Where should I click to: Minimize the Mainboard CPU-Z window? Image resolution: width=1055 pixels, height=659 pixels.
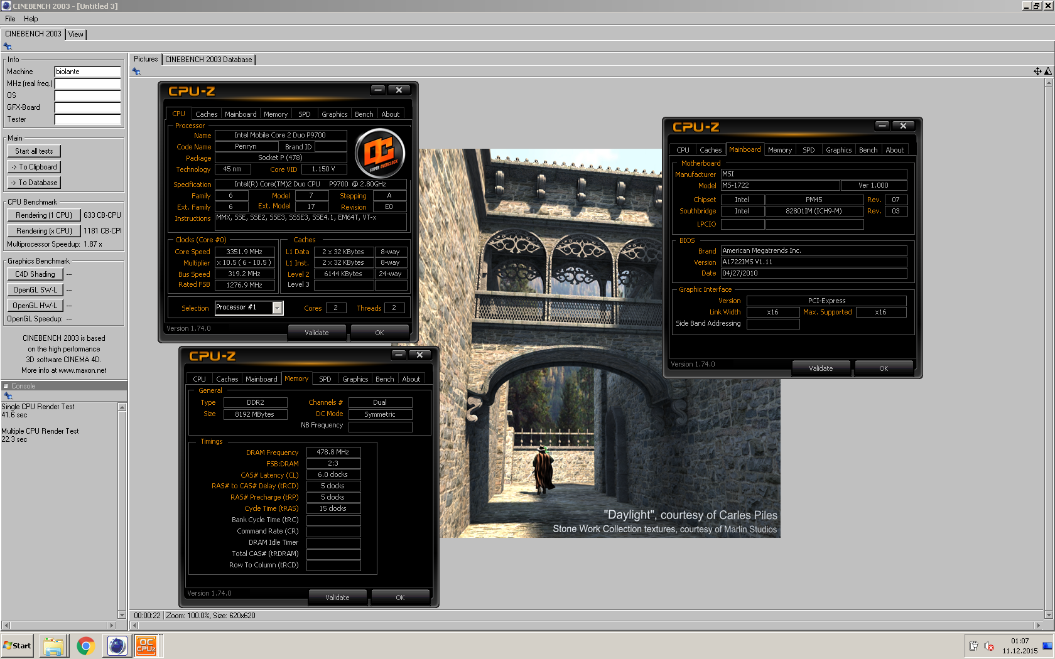882,126
